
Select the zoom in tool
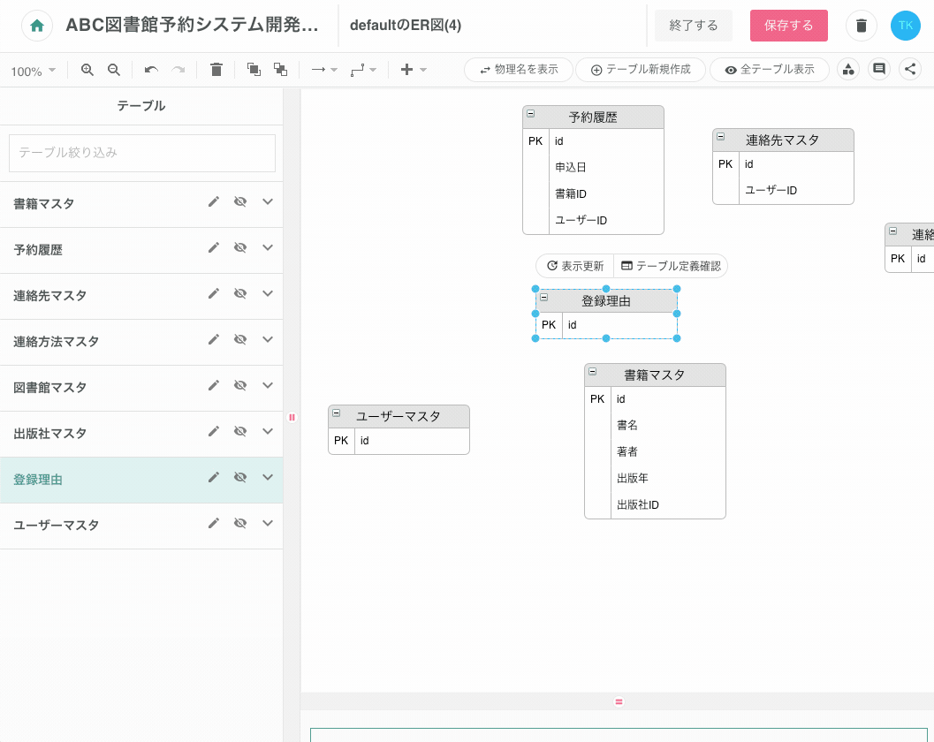pos(87,69)
